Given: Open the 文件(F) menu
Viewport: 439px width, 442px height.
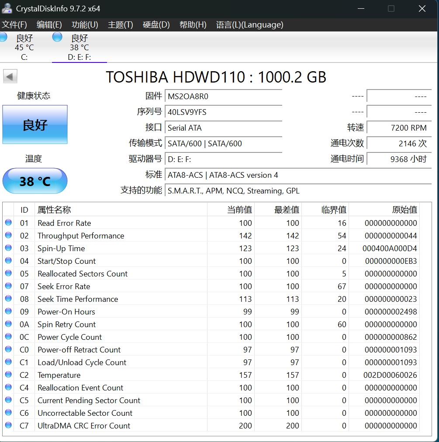Looking at the screenshot, I should pos(14,25).
